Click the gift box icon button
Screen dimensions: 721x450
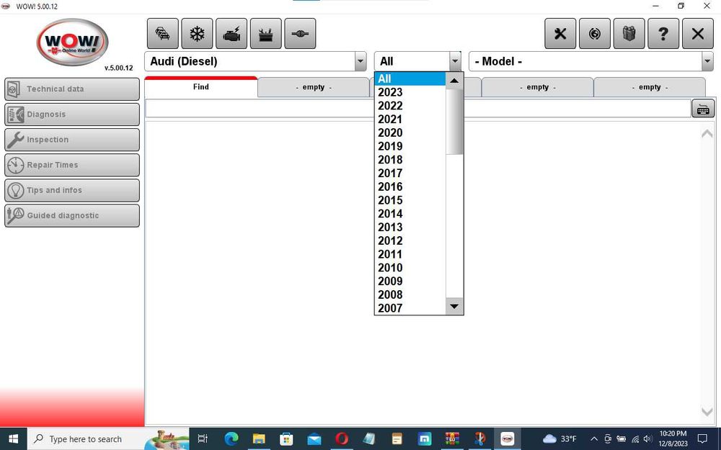[x=629, y=34]
